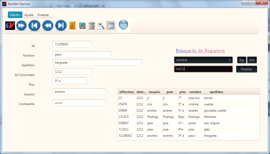Click the Ant. button

click(x=252, y=60)
